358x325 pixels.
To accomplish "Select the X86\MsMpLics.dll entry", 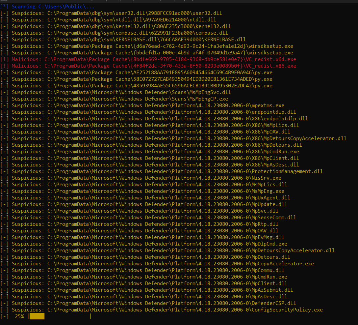I will (149, 125).
